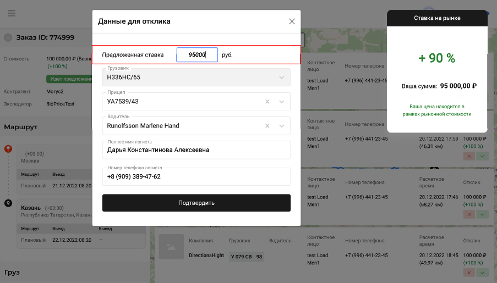The height and width of the screenshot is (283, 497).
Task: Close order ID 774999 panel
Action: click(8, 38)
